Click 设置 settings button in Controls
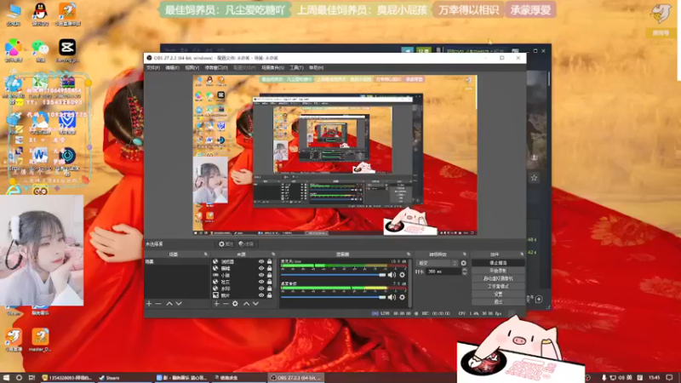Screen dimensions: 681x383 click(498, 294)
